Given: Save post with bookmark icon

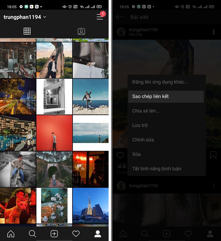Looking at the screenshot, I should click(213, 155).
